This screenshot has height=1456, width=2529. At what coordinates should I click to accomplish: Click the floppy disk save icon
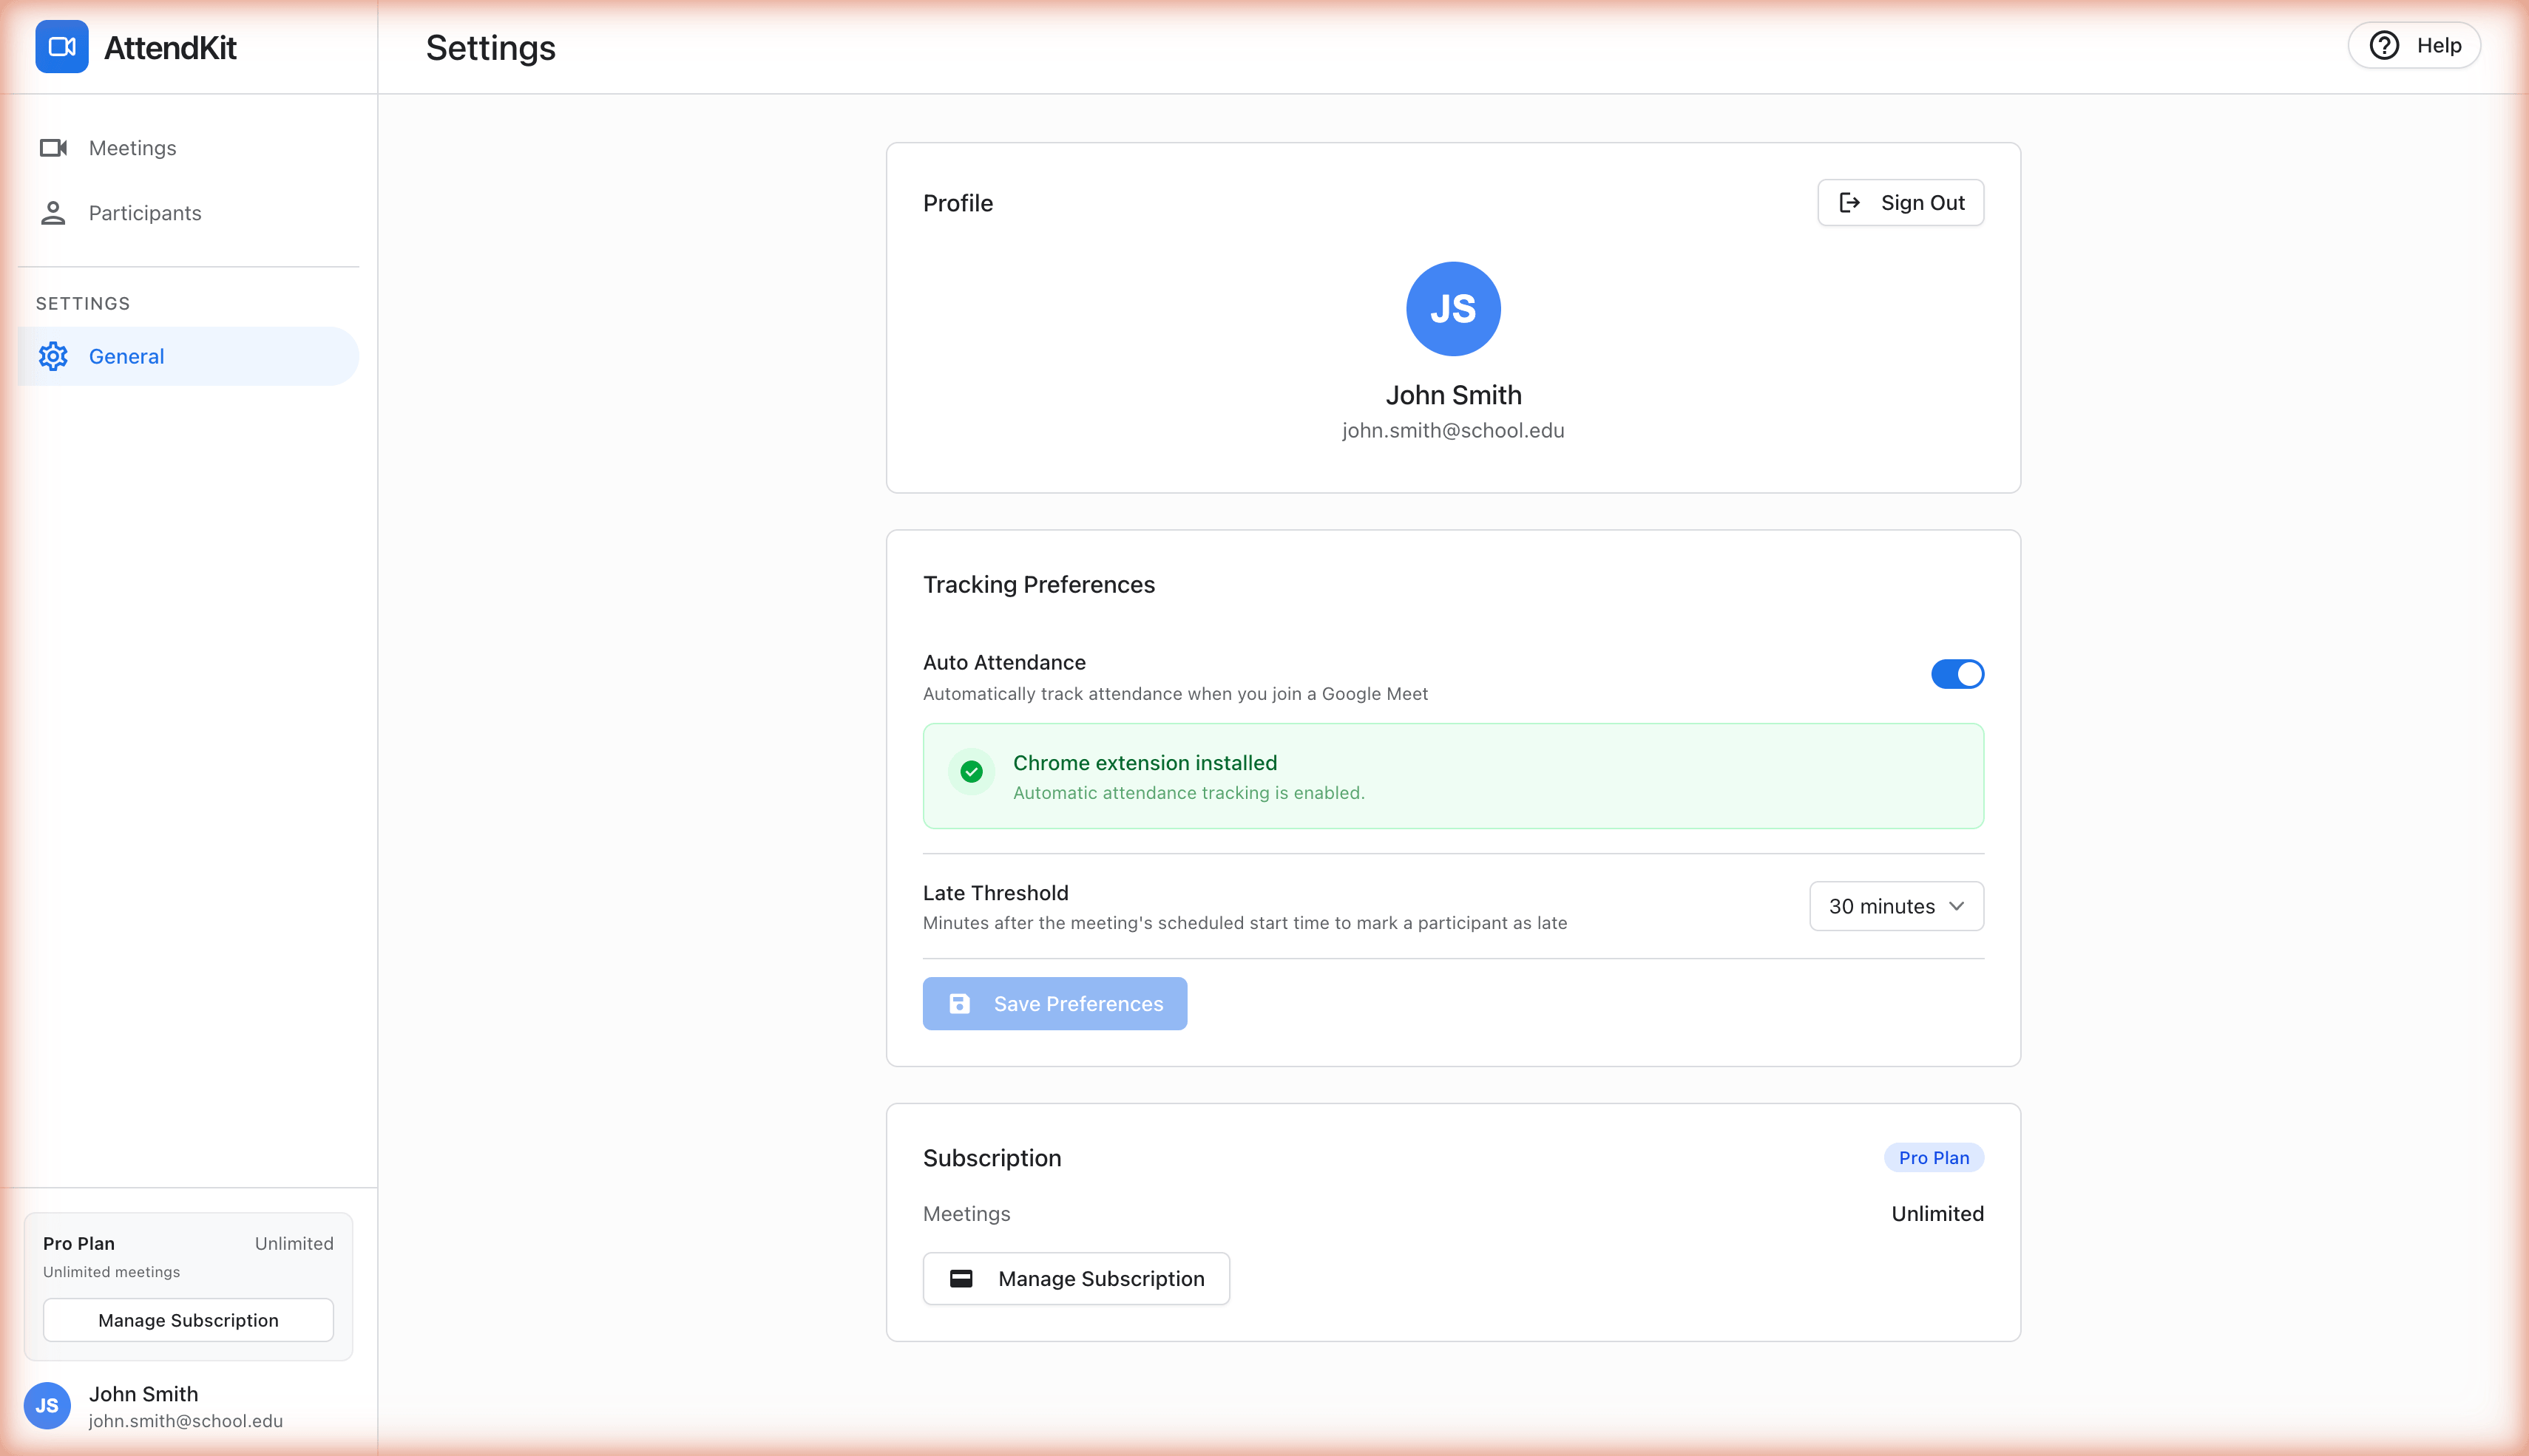point(958,1003)
